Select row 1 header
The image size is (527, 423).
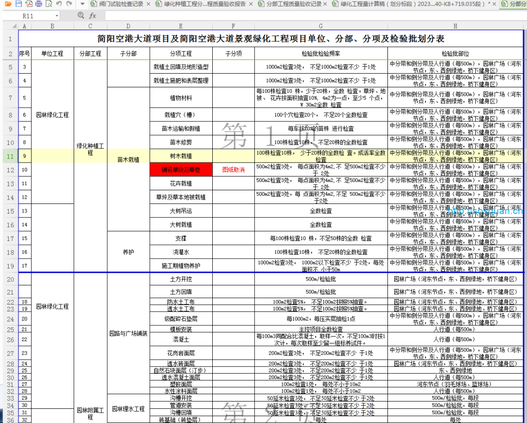coord(10,39)
